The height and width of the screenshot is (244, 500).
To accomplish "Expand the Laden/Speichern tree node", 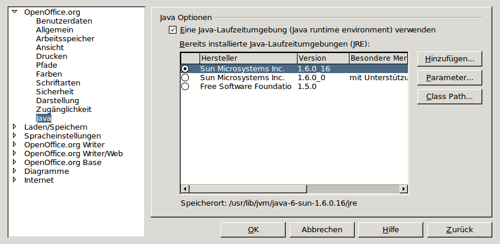I will pos(15,127).
